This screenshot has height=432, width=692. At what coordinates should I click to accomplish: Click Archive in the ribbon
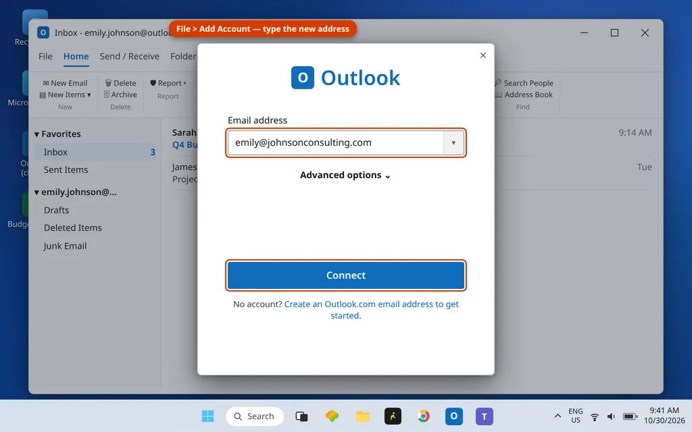pos(120,94)
